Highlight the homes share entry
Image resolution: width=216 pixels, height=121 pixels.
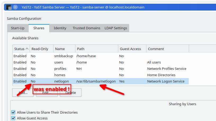(x=60, y=75)
